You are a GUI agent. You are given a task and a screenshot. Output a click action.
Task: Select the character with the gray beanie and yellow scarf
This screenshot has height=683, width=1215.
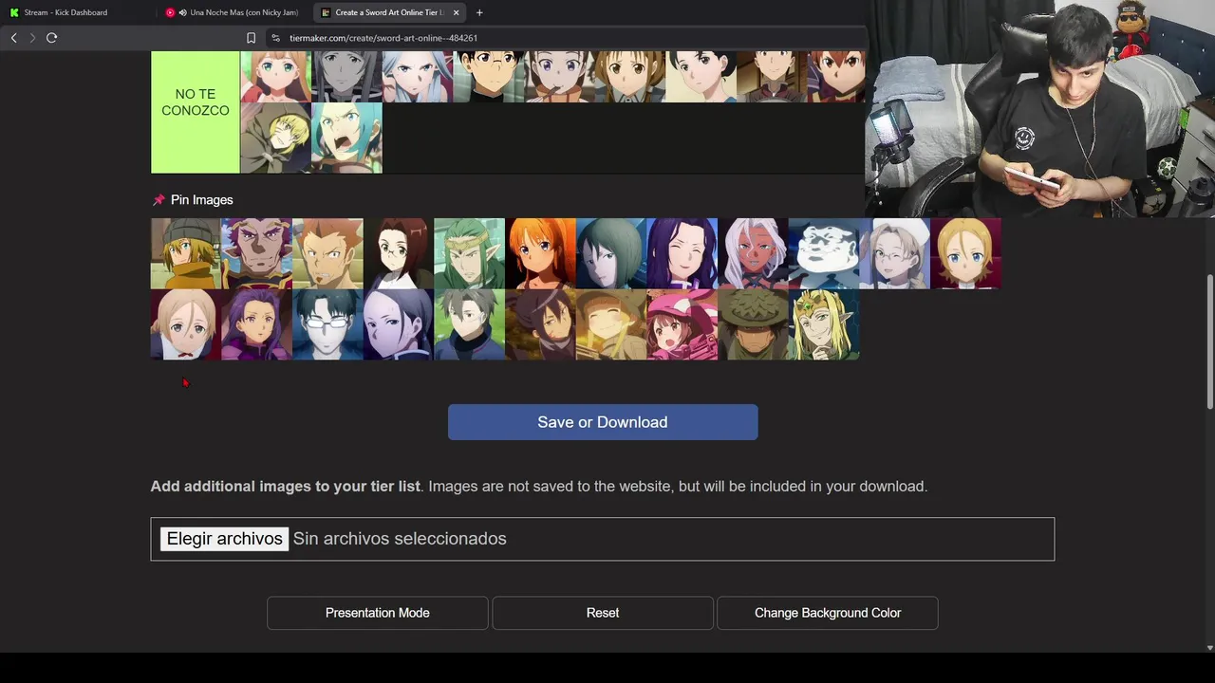(186, 253)
